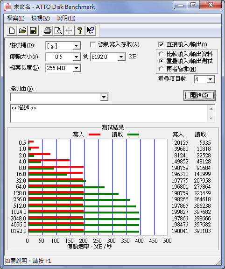This screenshot has height=269, width=225.
Task: Open the 檔案長度 256 MB dropdown
Action: click(76, 68)
